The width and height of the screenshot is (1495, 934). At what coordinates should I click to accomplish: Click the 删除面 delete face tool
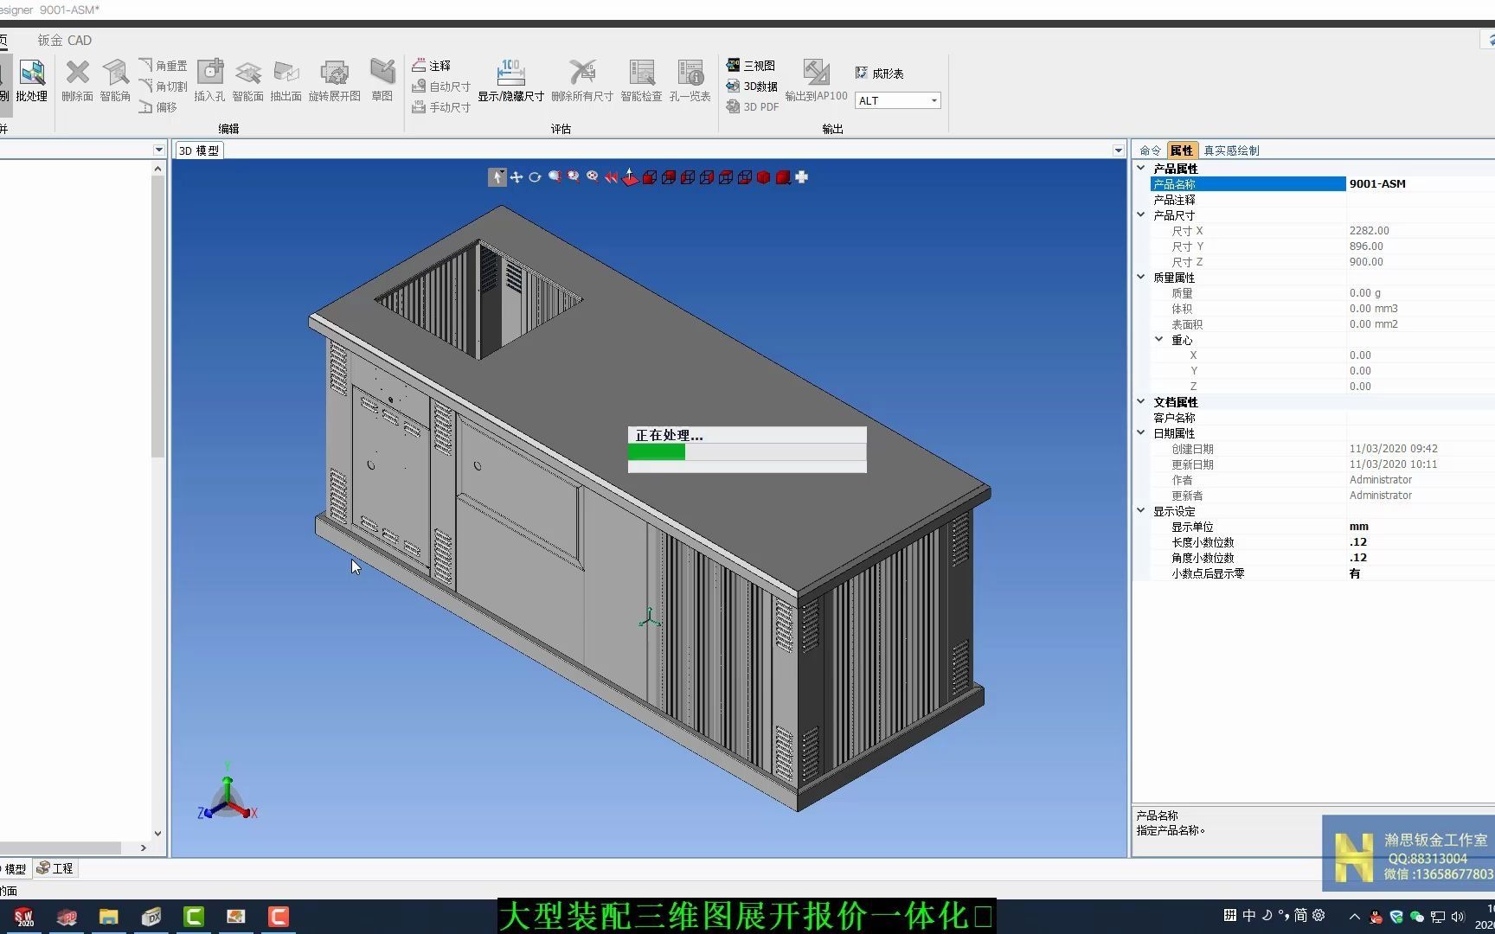point(78,80)
